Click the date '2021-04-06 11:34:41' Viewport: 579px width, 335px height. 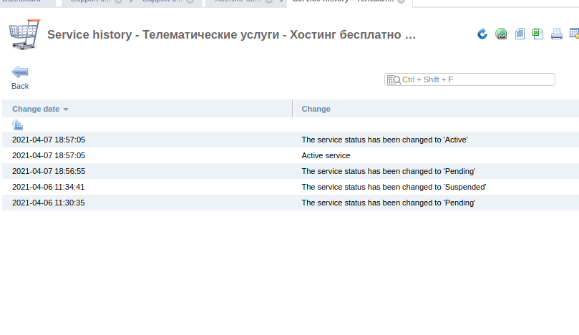tap(49, 187)
